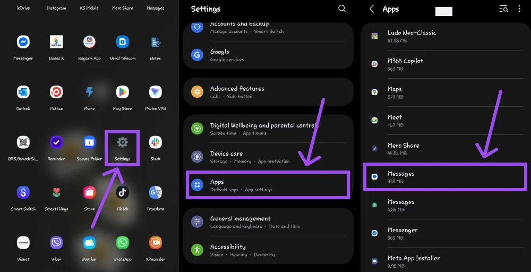Open the Secure Folder app
This screenshot has height=272, width=531.
[89, 142]
